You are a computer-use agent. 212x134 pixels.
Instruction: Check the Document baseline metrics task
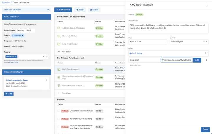pos(59,111)
